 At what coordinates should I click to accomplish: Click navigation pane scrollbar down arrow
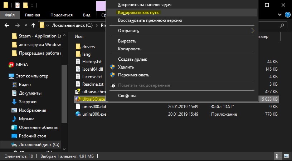[64, 149]
